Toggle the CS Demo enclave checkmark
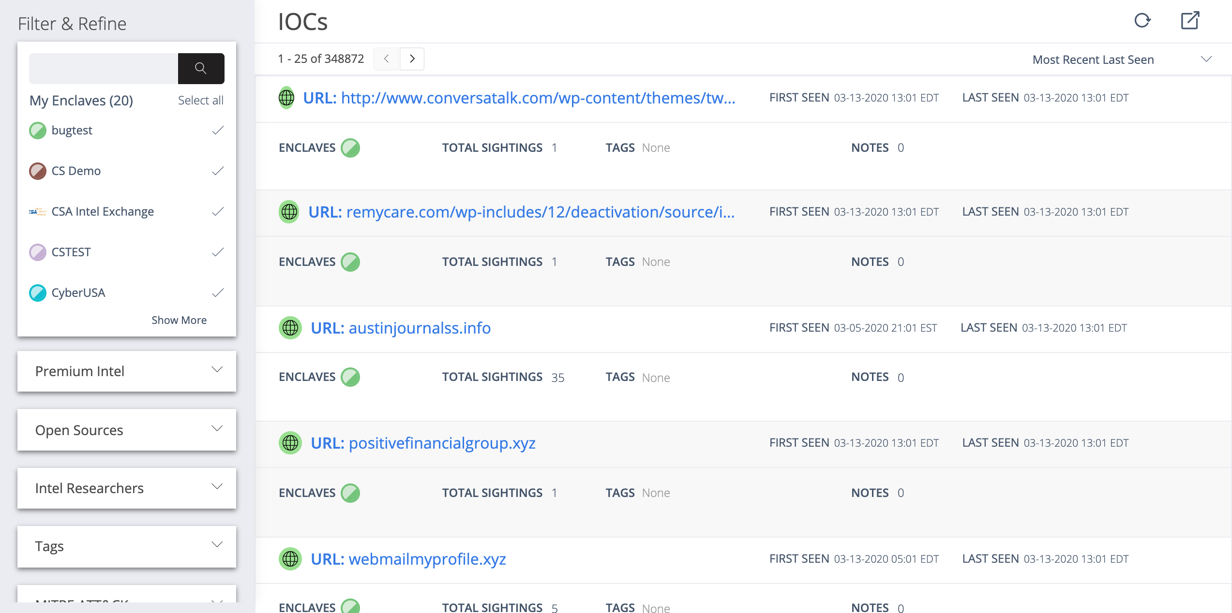Image resolution: width=1232 pixels, height=613 pixels. [218, 171]
